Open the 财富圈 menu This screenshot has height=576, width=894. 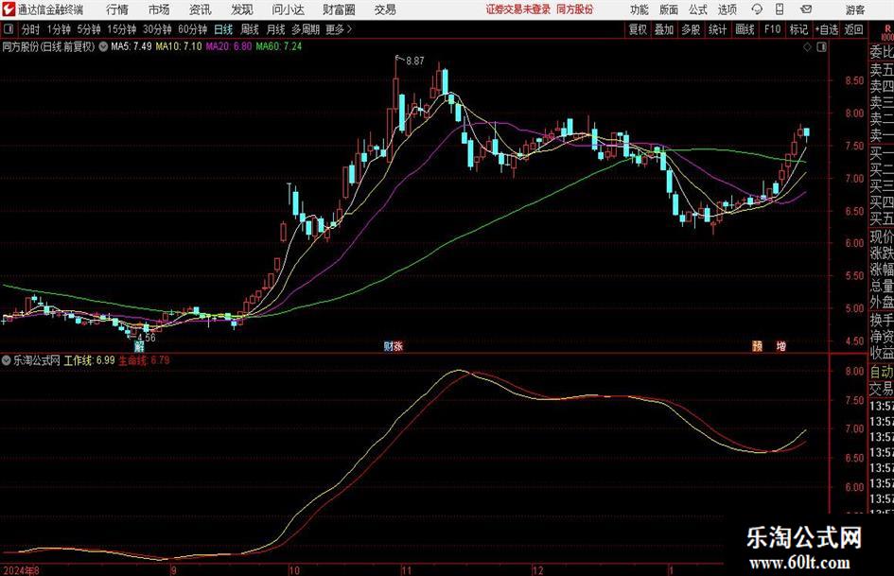coord(339,9)
